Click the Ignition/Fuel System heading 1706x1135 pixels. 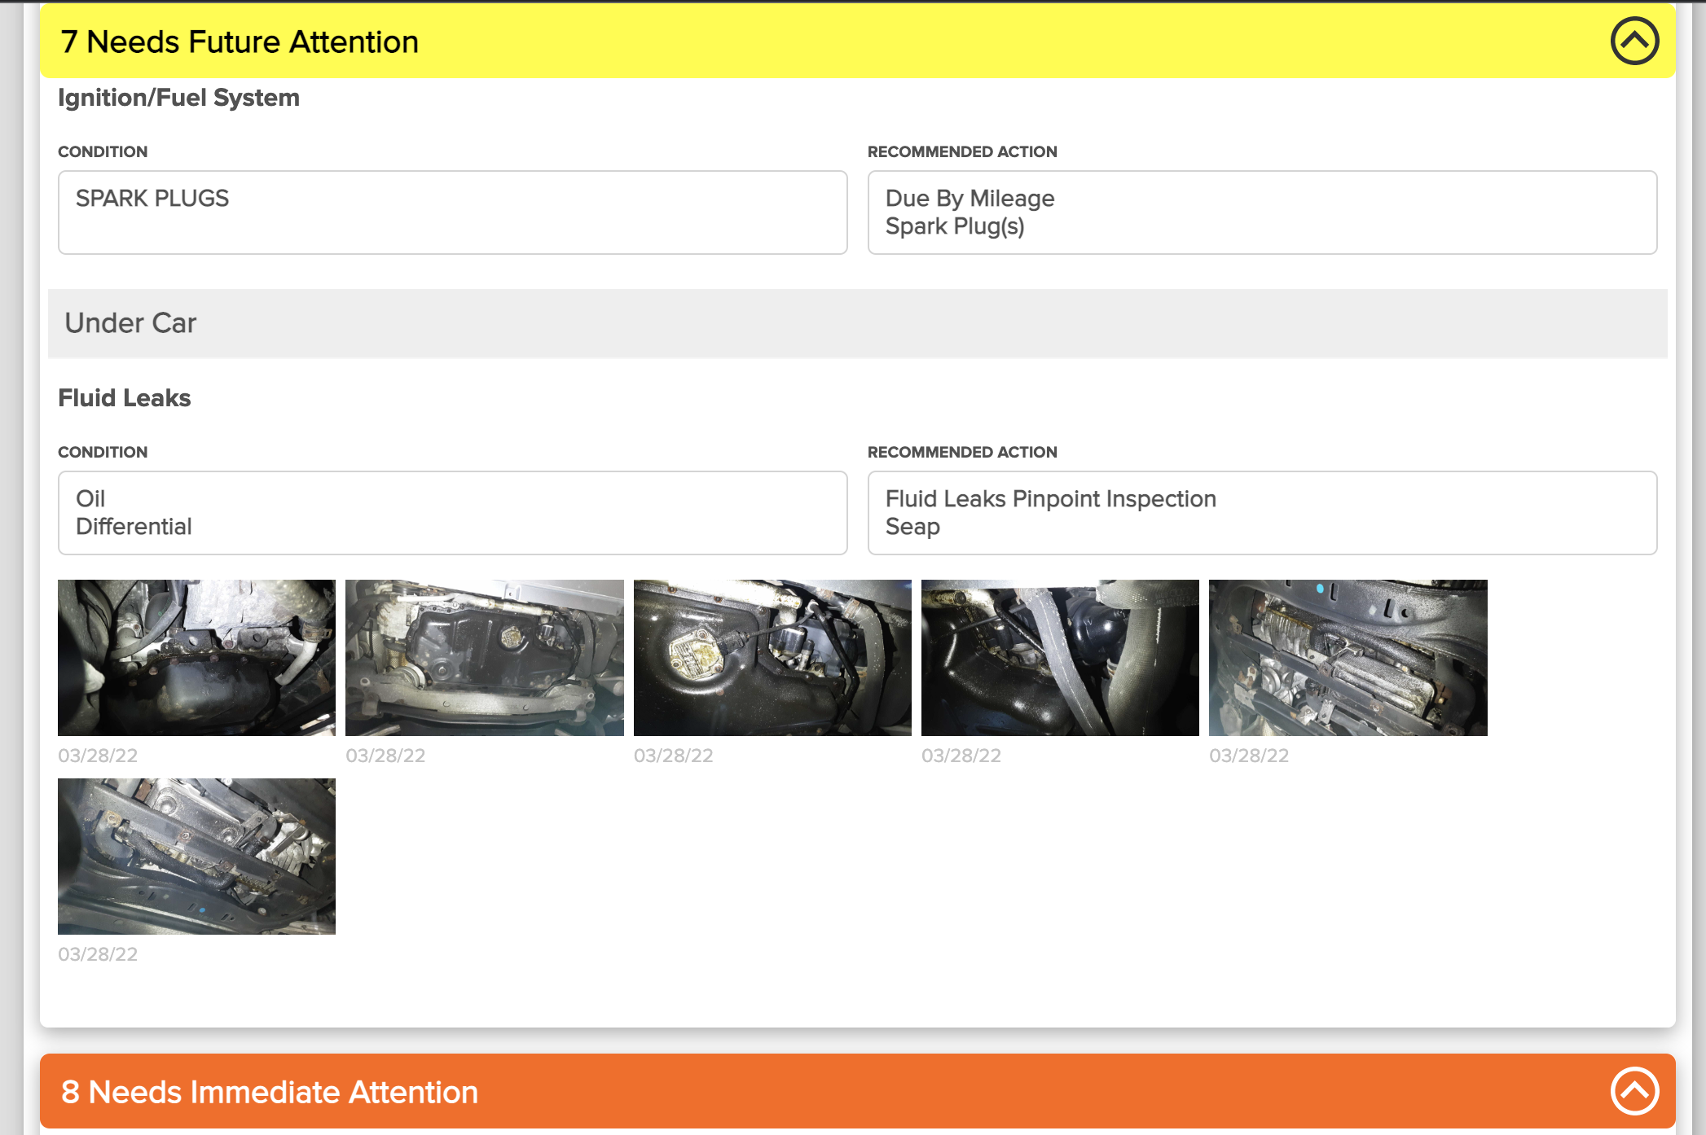pyautogui.click(x=178, y=98)
